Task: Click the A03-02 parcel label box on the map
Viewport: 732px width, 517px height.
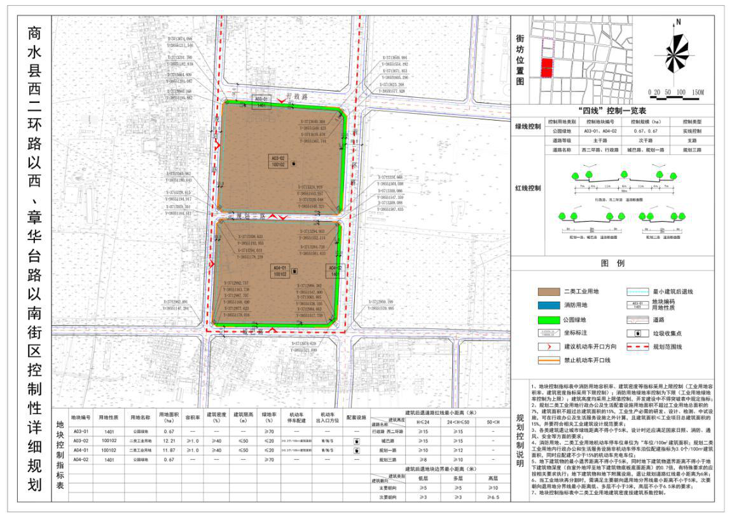Action: (278, 161)
